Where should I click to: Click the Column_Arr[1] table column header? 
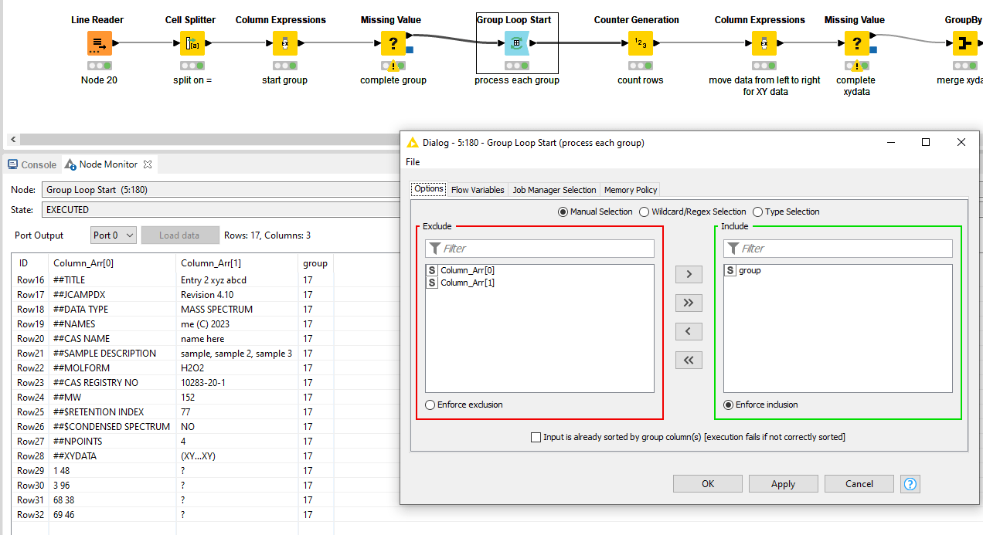[236, 263]
